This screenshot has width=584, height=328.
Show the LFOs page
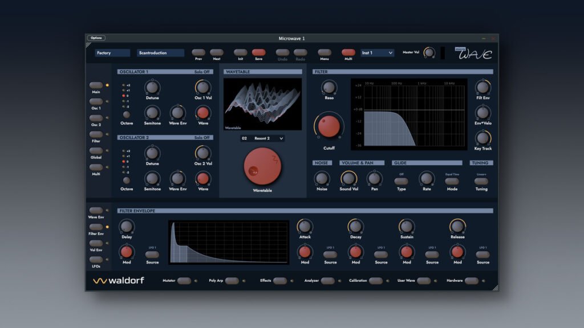pos(96,260)
